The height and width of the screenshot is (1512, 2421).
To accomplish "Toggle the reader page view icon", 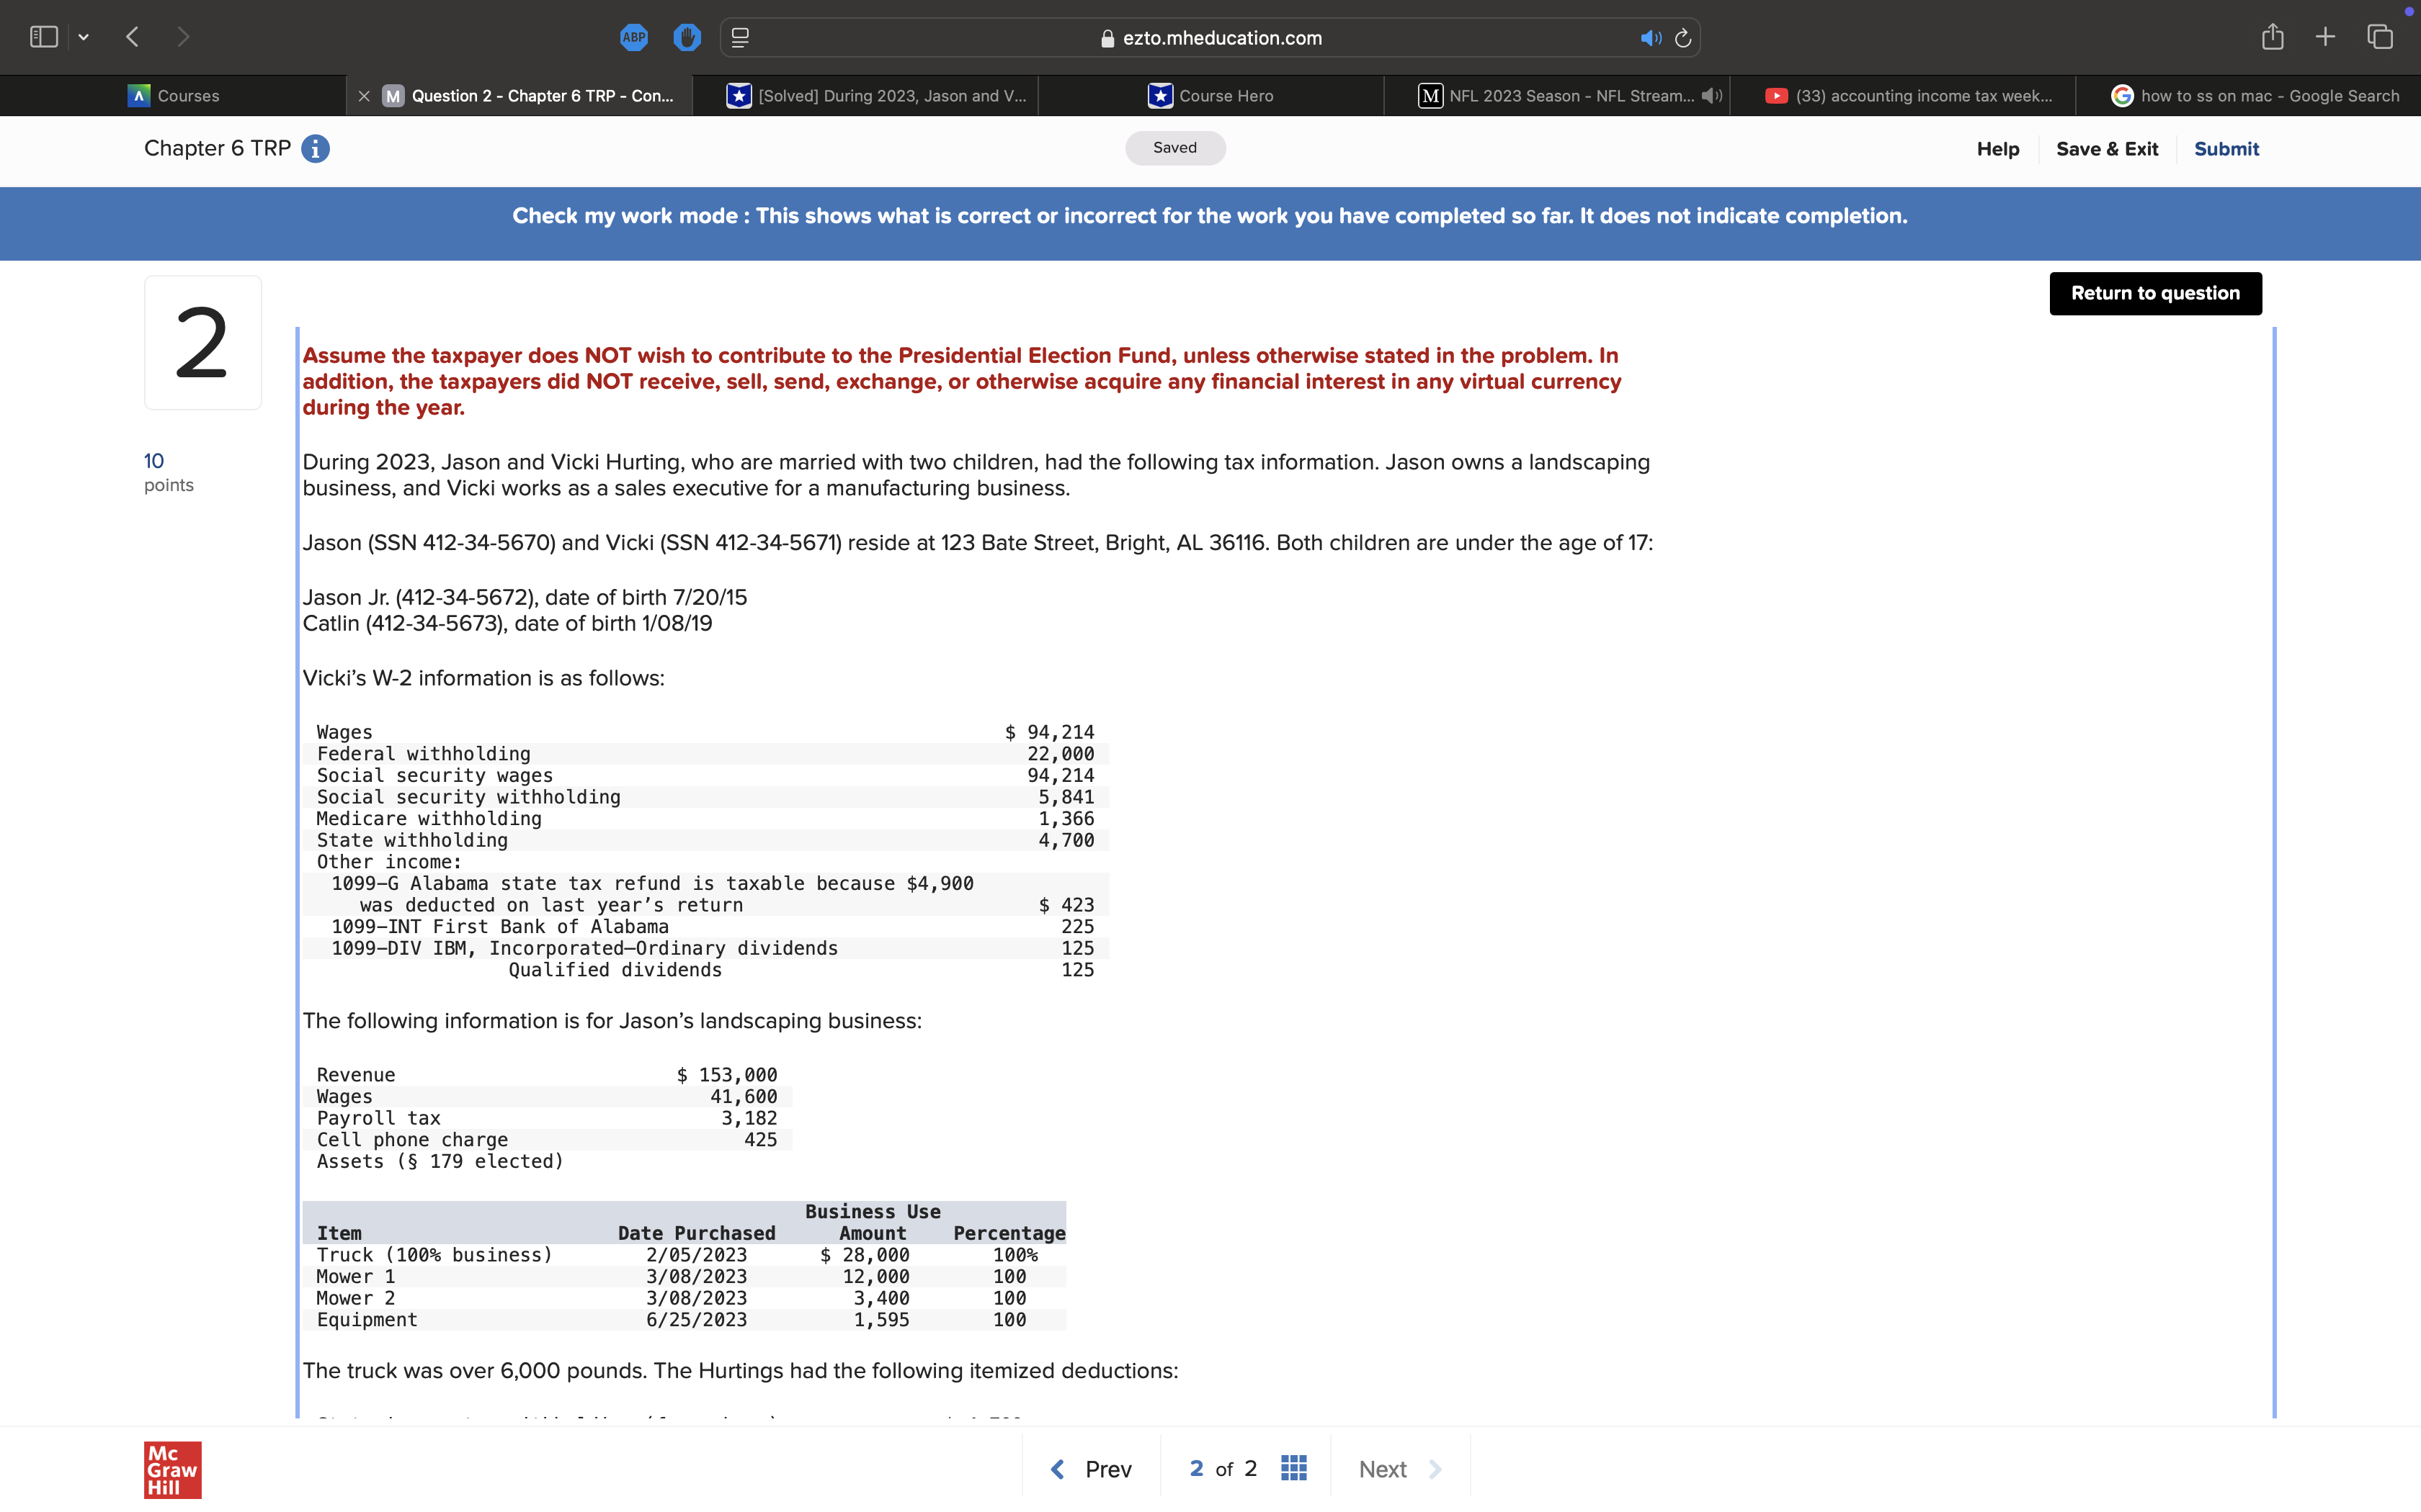I will pos(740,38).
